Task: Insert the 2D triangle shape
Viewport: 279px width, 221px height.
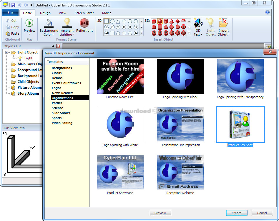Action: tap(118, 21)
